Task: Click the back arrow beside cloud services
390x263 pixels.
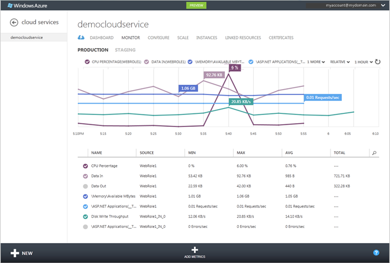Action: [14, 22]
